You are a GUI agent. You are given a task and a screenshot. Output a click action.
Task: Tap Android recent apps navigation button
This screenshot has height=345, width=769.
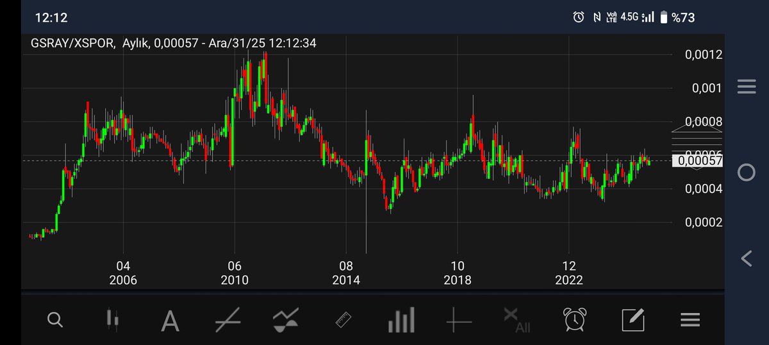(747, 87)
